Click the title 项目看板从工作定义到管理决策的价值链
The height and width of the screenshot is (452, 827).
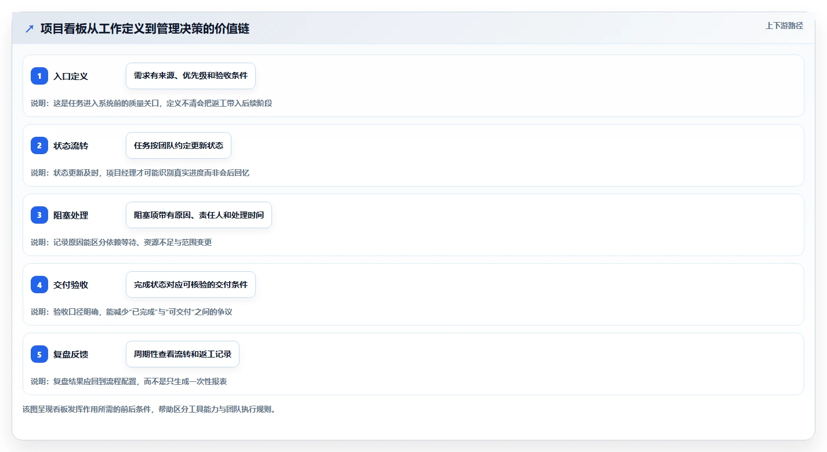[x=145, y=29]
